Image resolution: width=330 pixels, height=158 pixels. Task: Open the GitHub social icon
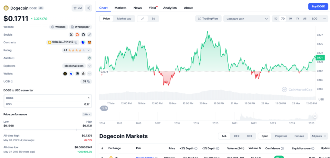pos(83,35)
